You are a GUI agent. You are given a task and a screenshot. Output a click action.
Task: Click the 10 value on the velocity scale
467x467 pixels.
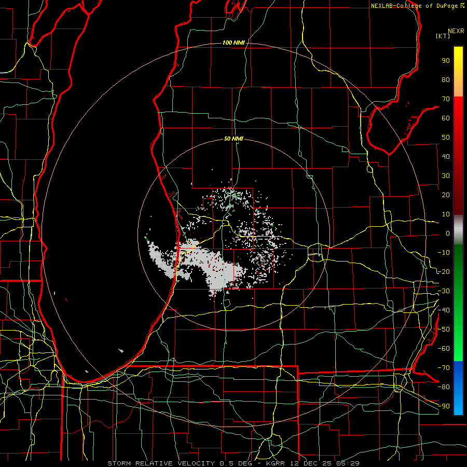pyautogui.click(x=446, y=214)
